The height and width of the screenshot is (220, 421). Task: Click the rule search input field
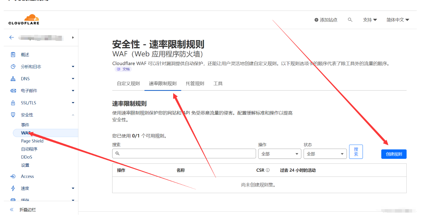click(184, 153)
